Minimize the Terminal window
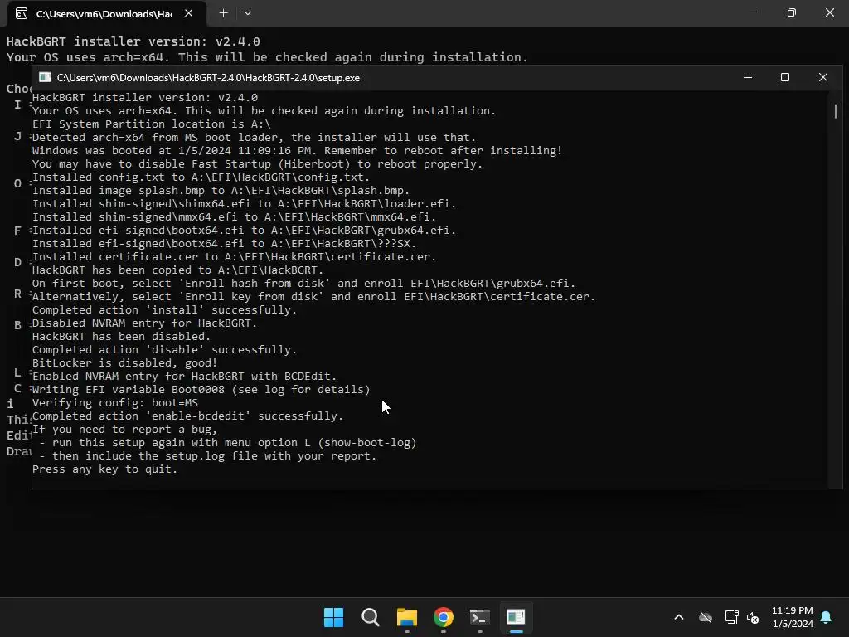The width and height of the screenshot is (849, 637). (753, 12)
